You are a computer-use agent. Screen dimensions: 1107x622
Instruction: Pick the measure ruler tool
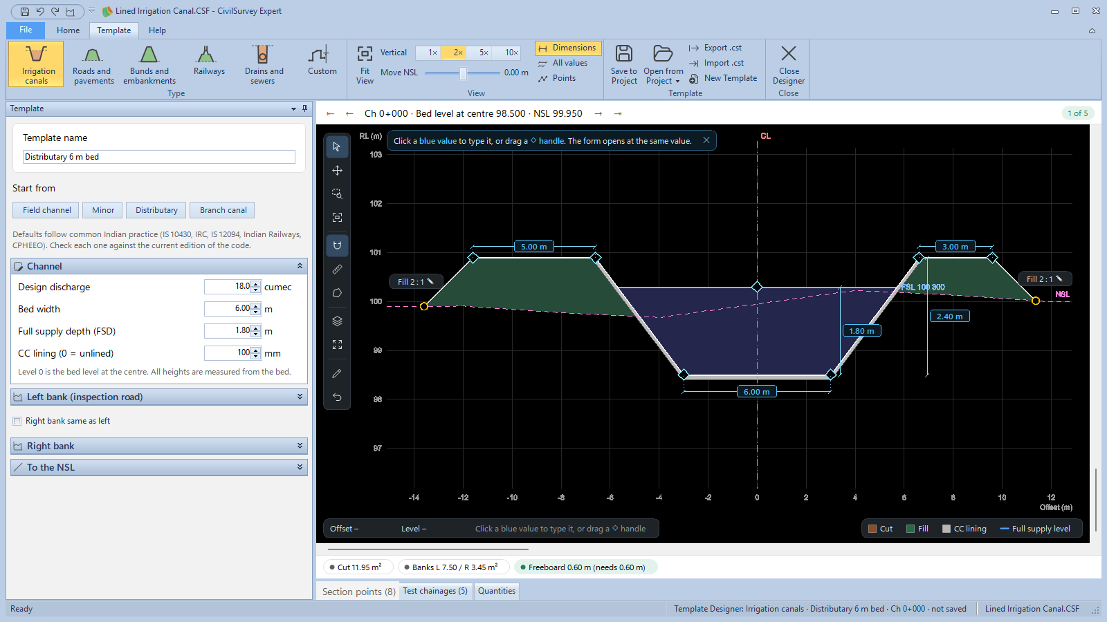337,269
